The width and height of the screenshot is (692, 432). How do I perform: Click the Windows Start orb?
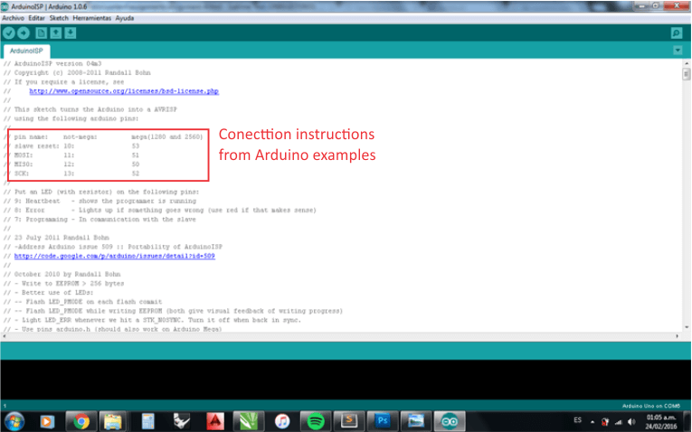pos(14,421)
